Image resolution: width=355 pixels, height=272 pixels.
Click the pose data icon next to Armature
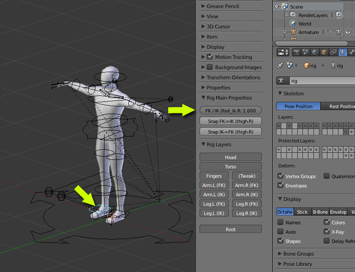[331, 32]
